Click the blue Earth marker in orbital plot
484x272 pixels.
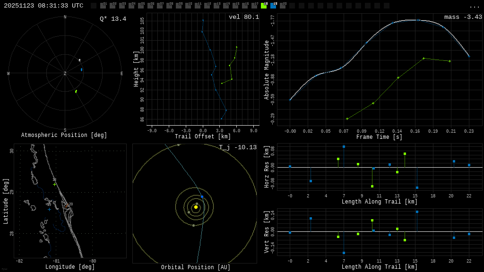coord(202,197)
